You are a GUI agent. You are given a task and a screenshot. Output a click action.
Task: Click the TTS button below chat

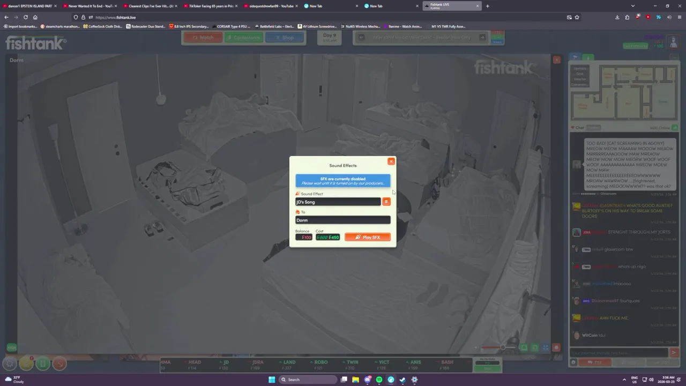pyautogui.click(x=595, y=362)
